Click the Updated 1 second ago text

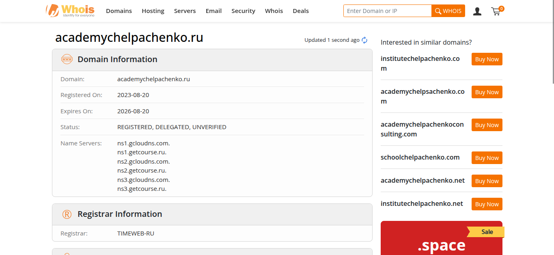click(x=332, y=40)
